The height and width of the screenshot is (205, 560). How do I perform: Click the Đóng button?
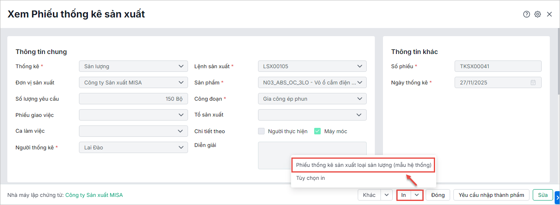[x=438, y=195]
